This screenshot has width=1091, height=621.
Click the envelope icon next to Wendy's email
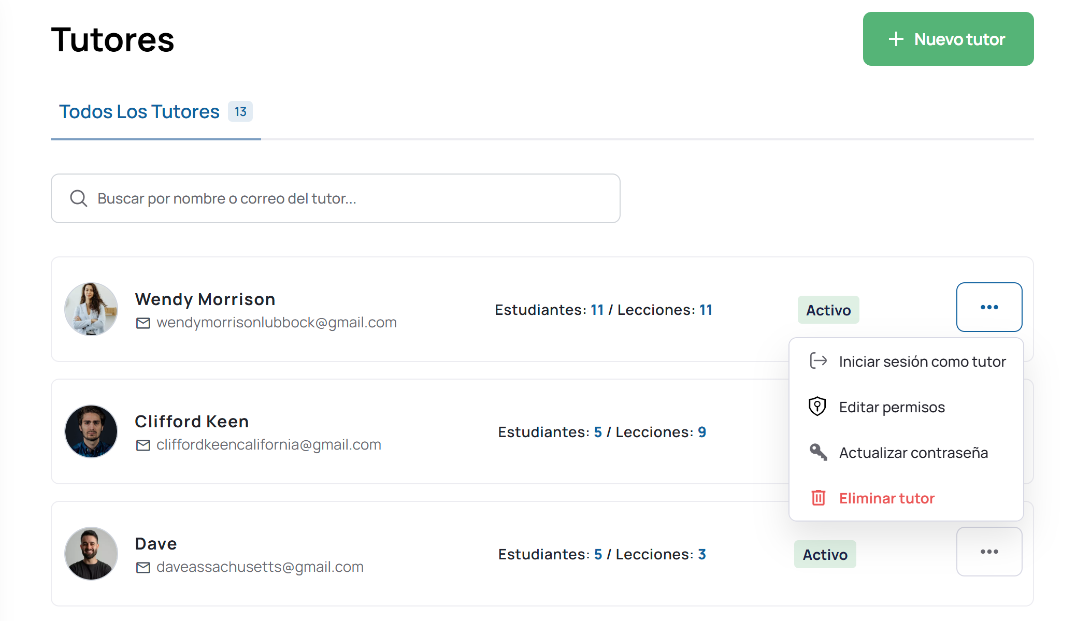pos(143,323)
